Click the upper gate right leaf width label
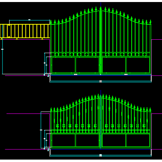Viewport: 162px width, 162px height. [126, 75]
